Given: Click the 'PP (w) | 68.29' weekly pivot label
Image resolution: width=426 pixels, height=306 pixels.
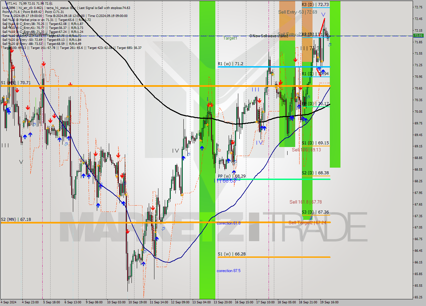Looking at the screenshot, I should 232,176.
